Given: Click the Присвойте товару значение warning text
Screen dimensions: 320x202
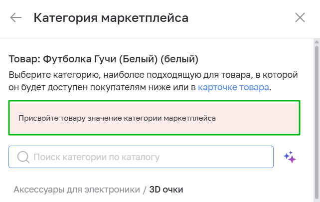Looking at the screenshot, I should pos(117,118).
